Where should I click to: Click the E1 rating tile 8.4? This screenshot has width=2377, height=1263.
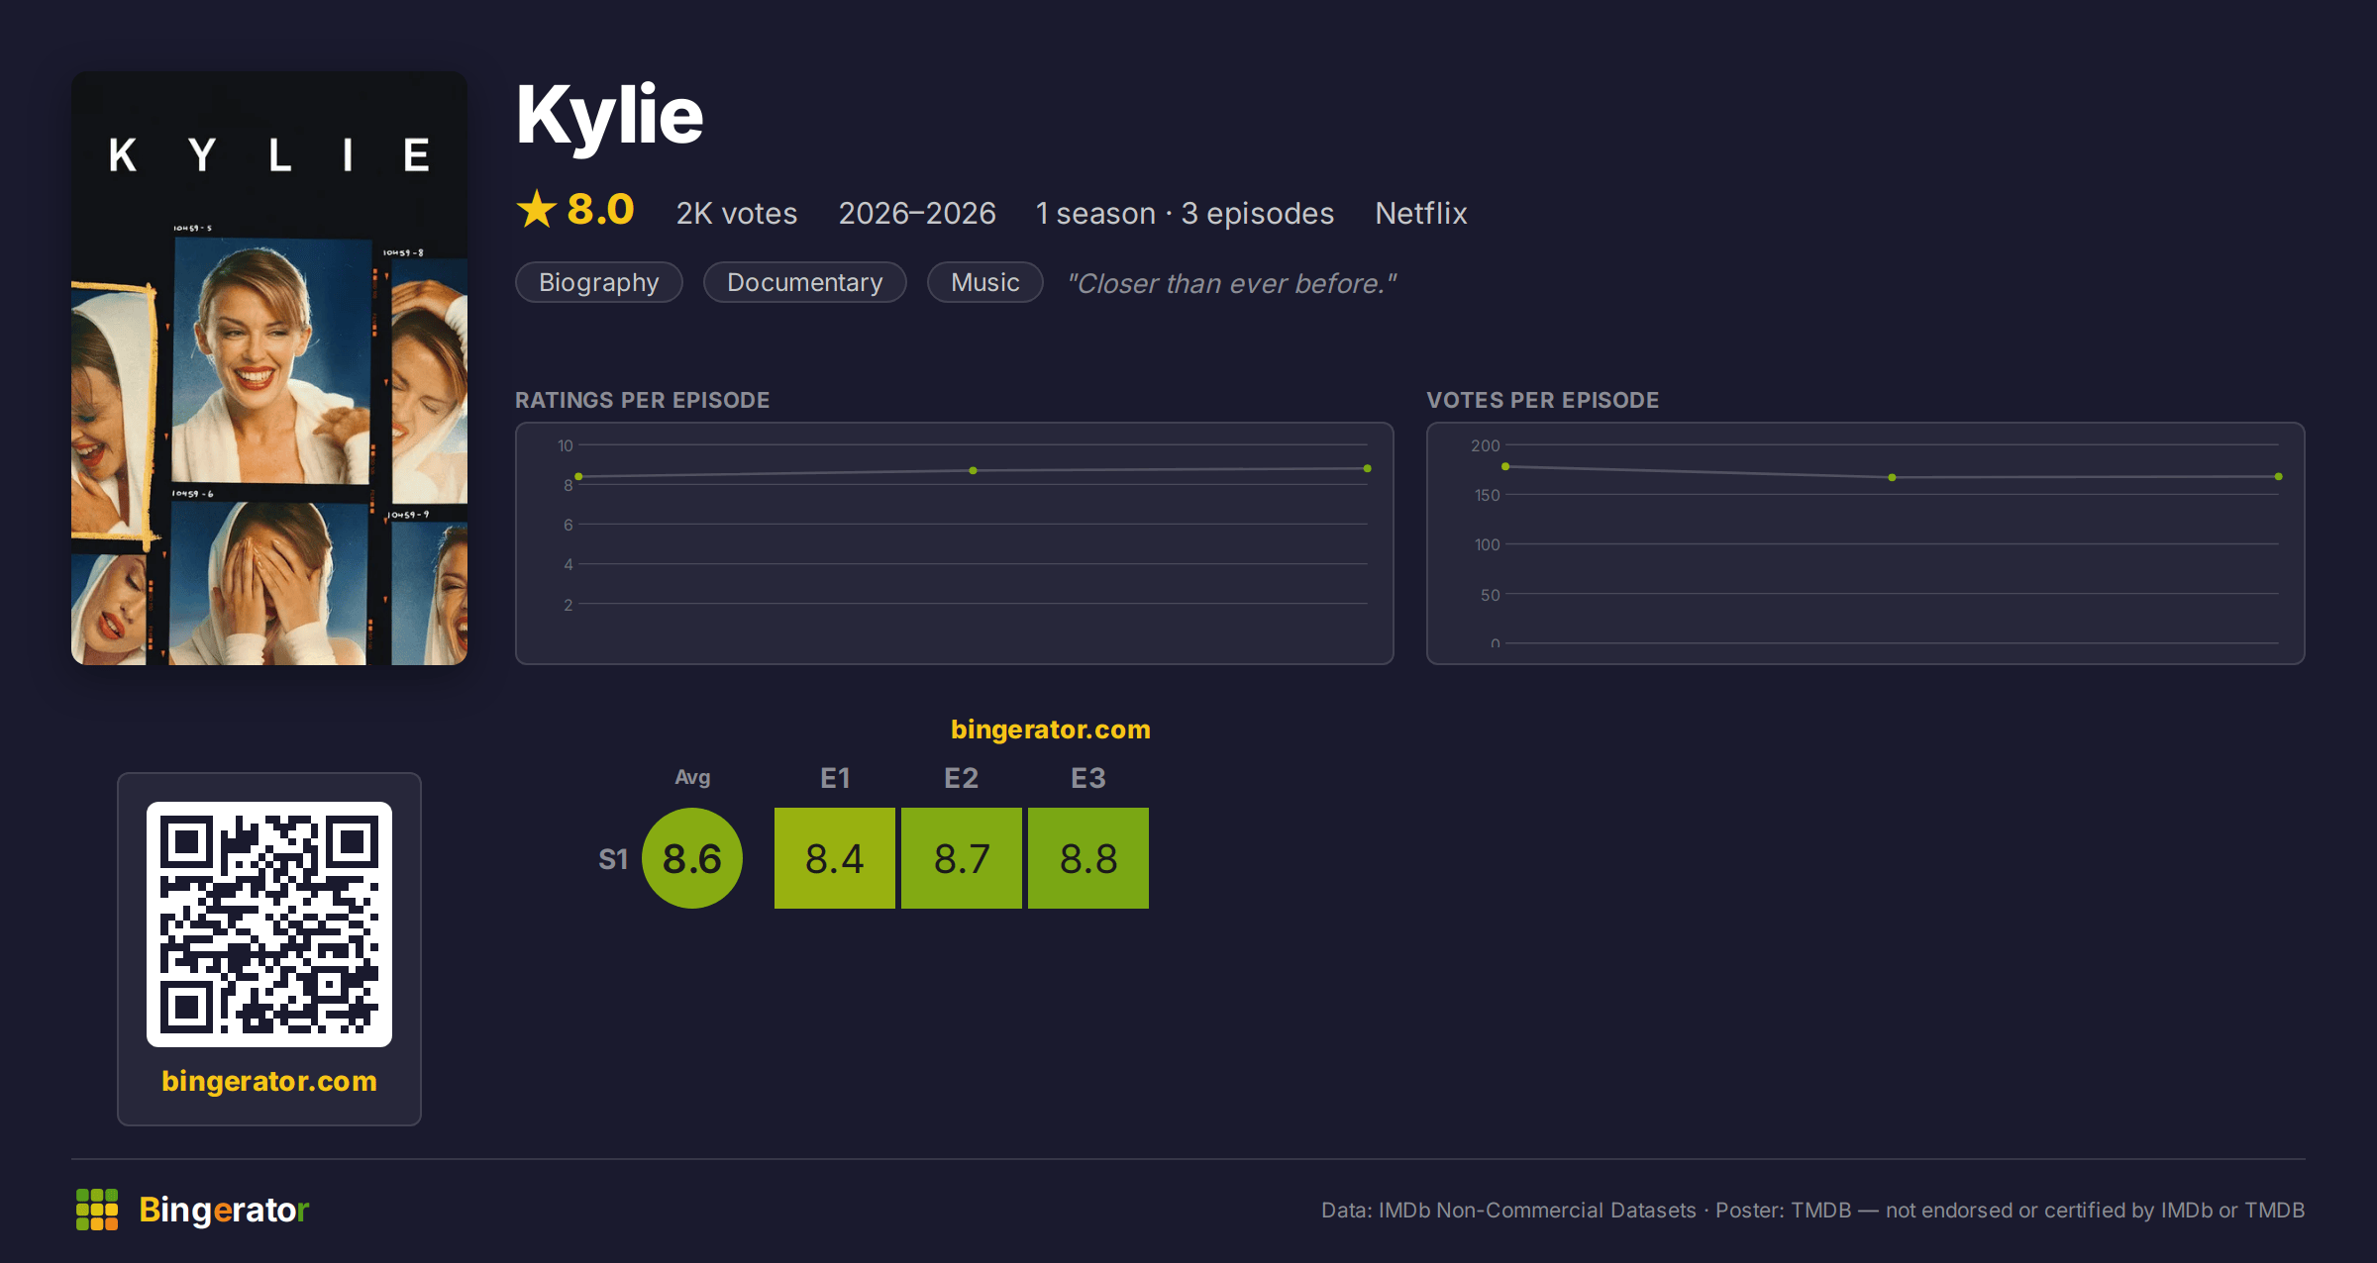coord(835,858)
